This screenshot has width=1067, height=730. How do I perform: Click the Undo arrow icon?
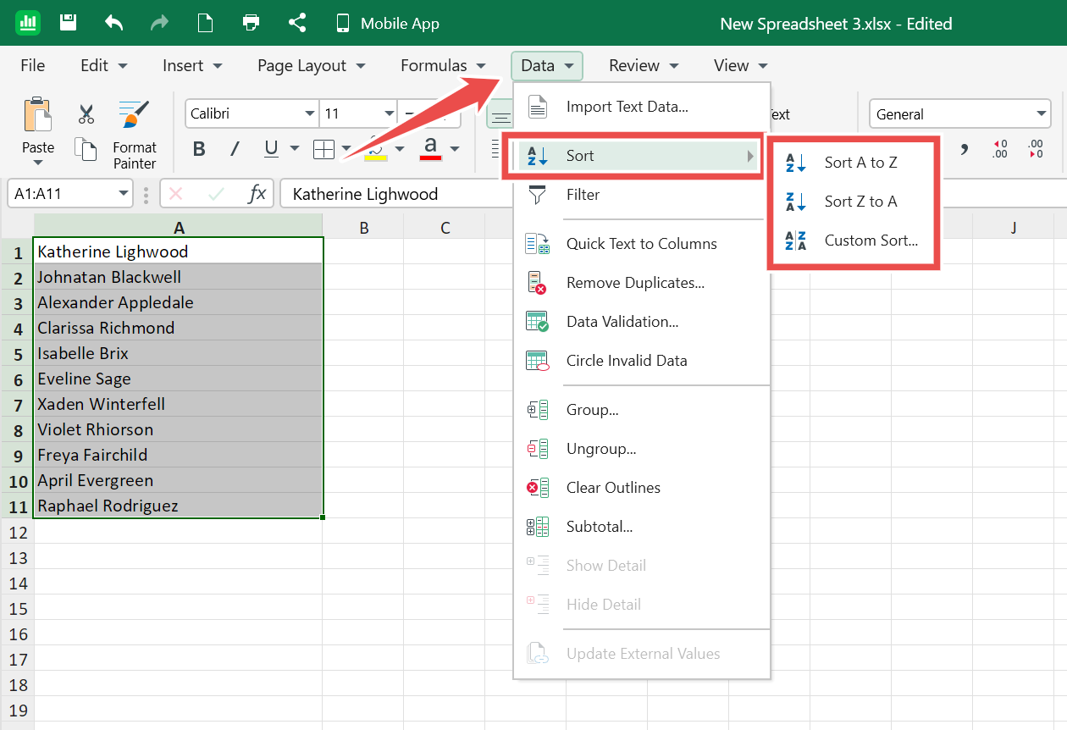[114, 23]
